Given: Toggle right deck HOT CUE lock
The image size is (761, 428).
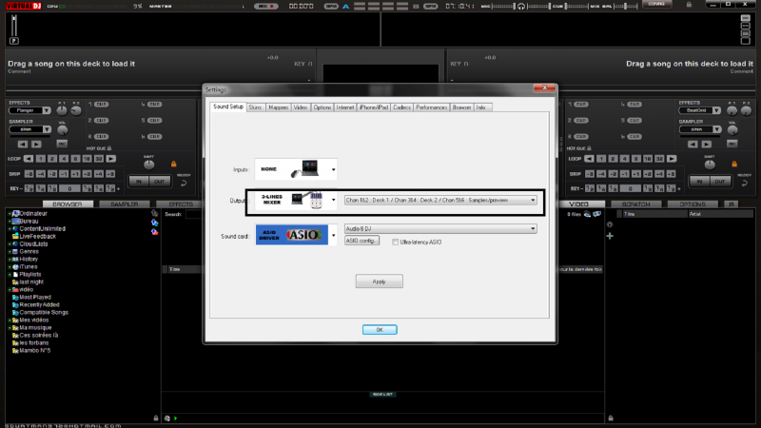Looking at the screenshot, I should click(x=589, y=148).
